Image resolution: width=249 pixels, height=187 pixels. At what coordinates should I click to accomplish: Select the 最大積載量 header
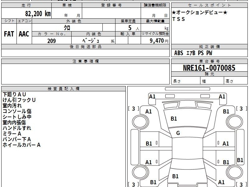[155, 21]
